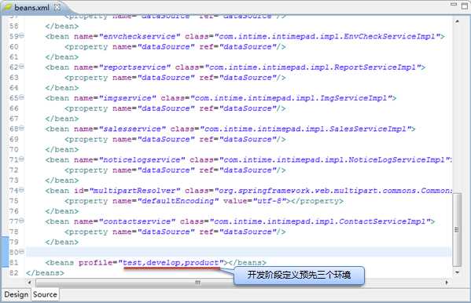Click the vertical scrollbar up arrow
The image size is (471, 303).
[x=457, y=21]
